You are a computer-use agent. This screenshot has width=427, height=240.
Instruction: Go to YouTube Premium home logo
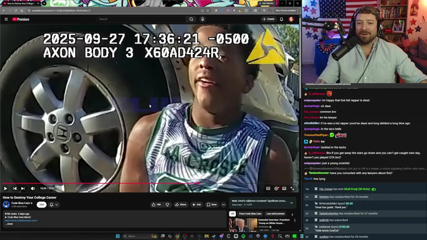tap(21, 19)
